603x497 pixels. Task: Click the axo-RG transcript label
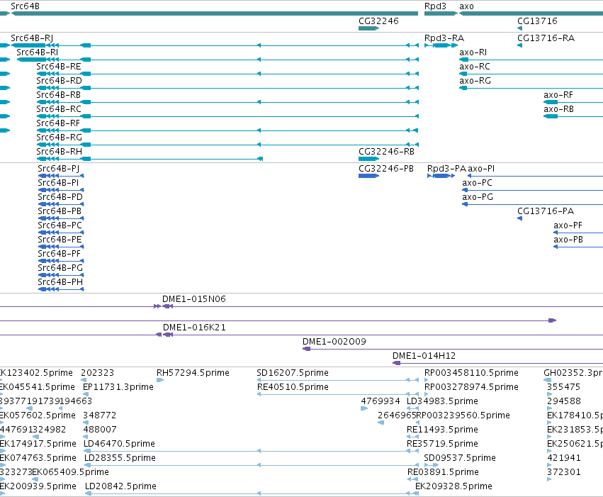click(x=475, y=80)
